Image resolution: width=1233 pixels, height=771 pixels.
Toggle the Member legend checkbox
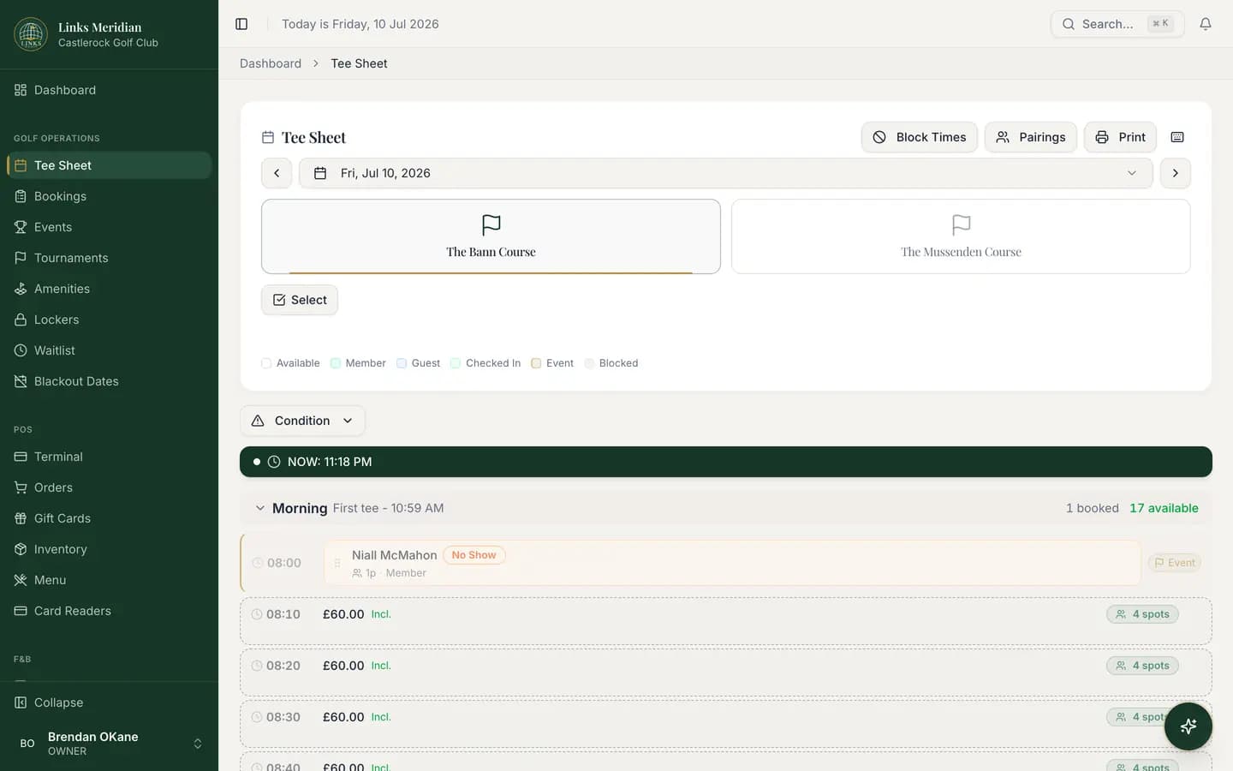(x=336, y=363)
